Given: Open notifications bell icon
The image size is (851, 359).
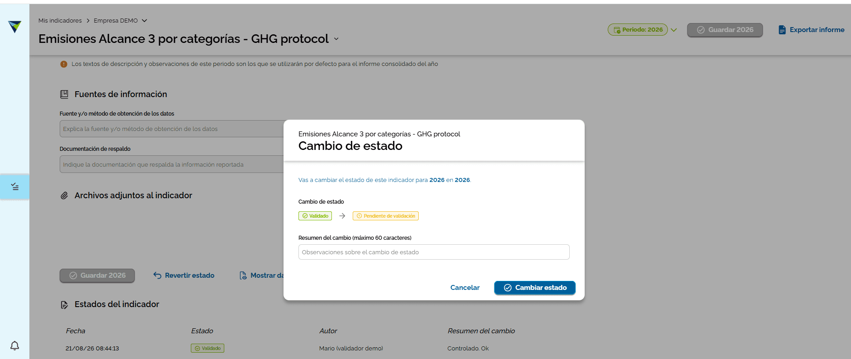Looking at the screenshot, I should tap(14, 345).
